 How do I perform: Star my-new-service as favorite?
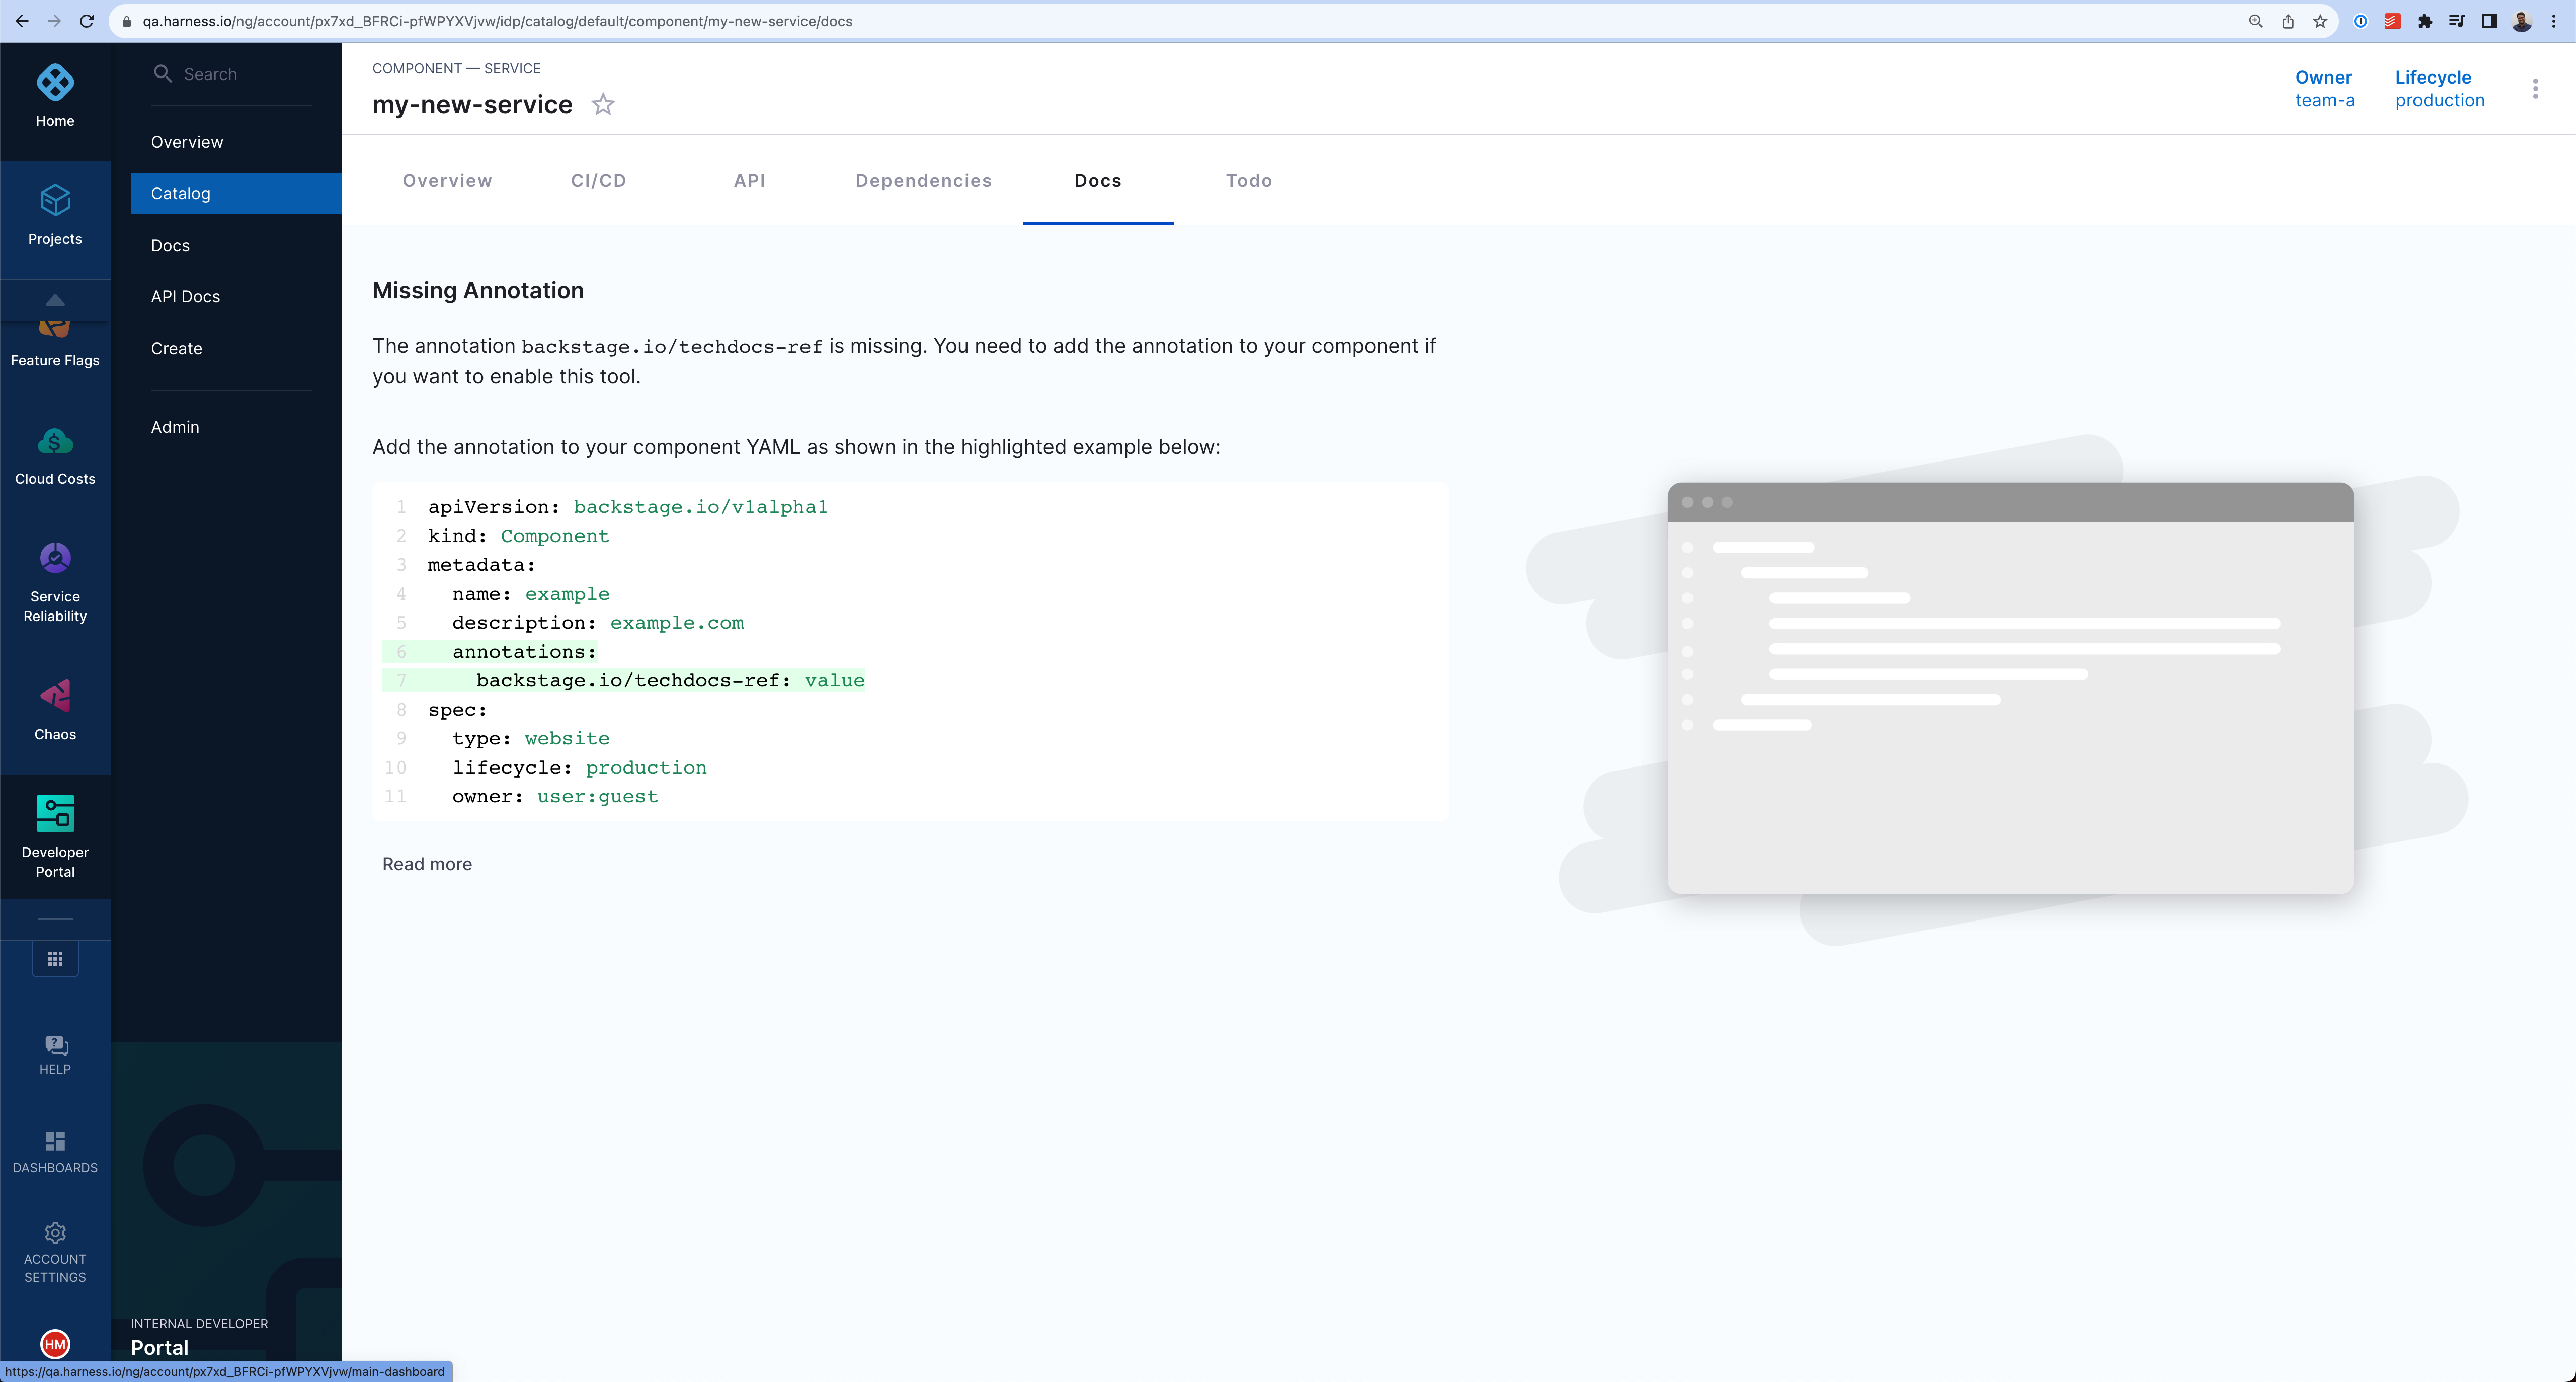[603, 105]
